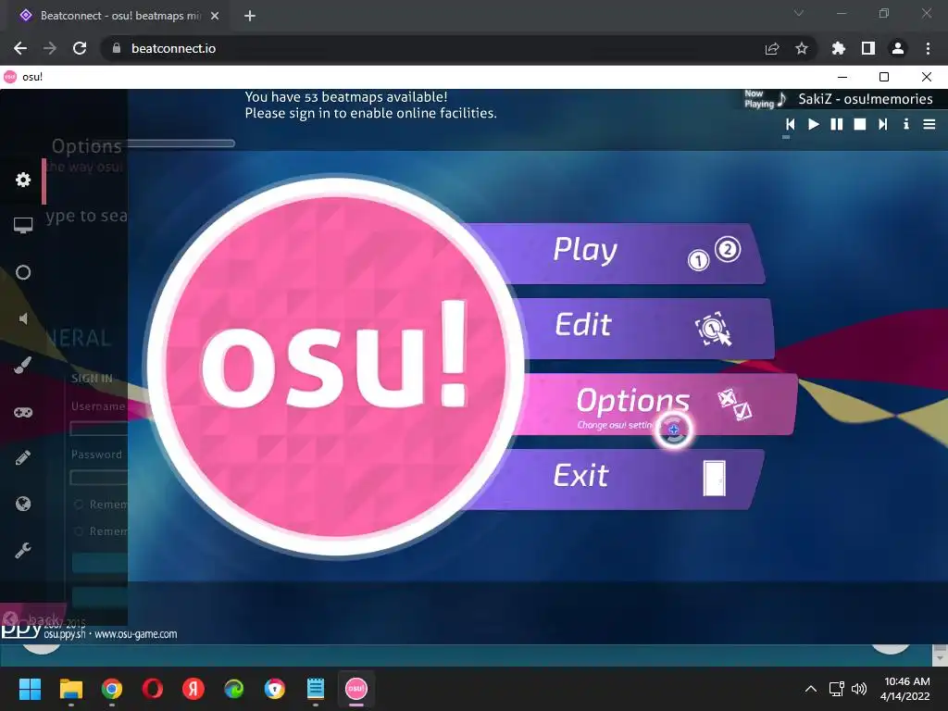This screenshot has width=948, height=711.
Task: Open volume control in system tray
Action: pyautogui.click(x=858, y=689)
